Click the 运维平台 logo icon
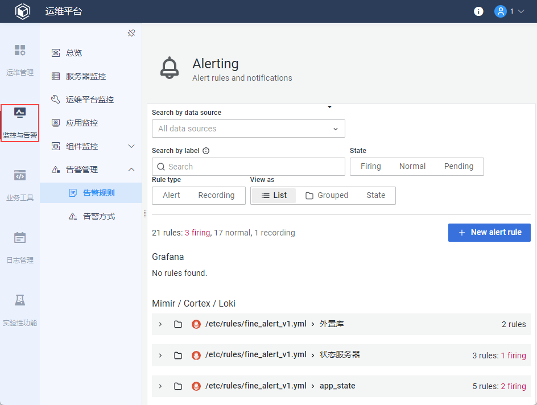 point(22,11)
